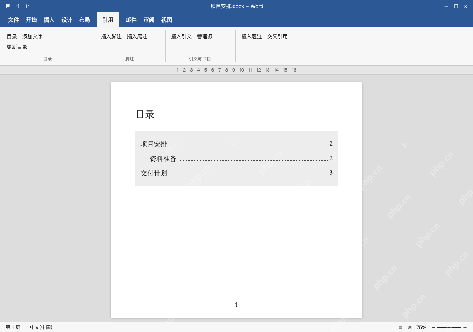
Task: Open the 插入 ribbon tab
Action: pos(49,20)
